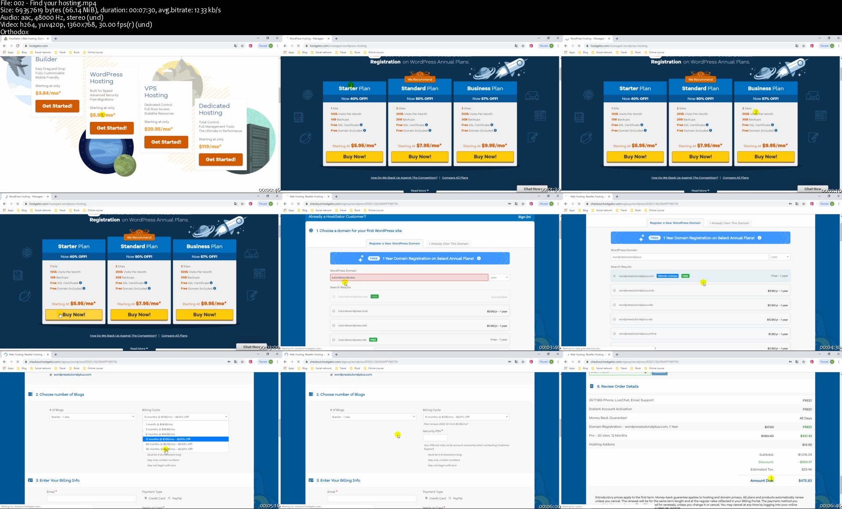Toggle wordpresstutorialplus.com primary domain checkbox, 00:04:30 frame
This screenshot has width=842, height=509.
coord(614,276)
